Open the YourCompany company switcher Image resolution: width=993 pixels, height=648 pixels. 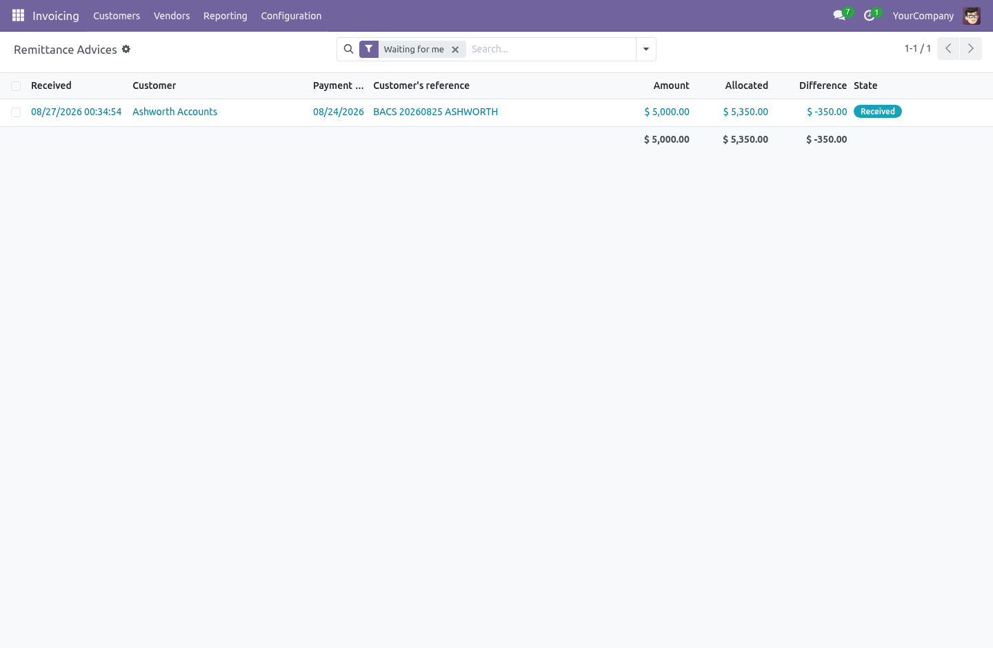click(923, 16)
